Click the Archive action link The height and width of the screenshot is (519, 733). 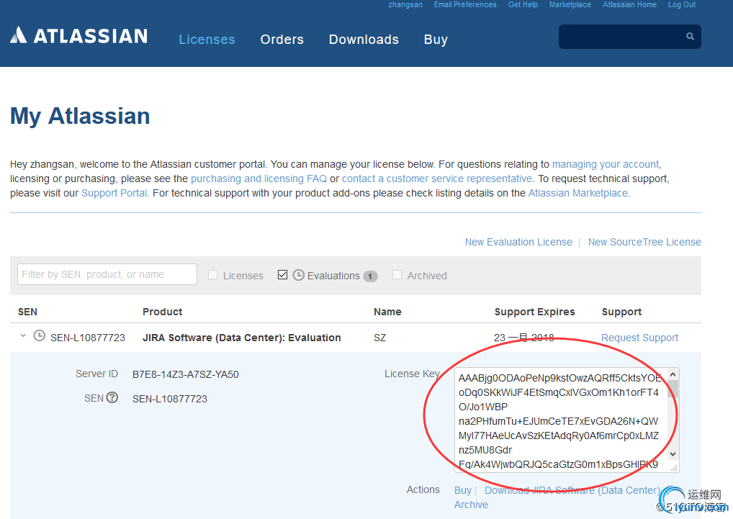[471, 505]
